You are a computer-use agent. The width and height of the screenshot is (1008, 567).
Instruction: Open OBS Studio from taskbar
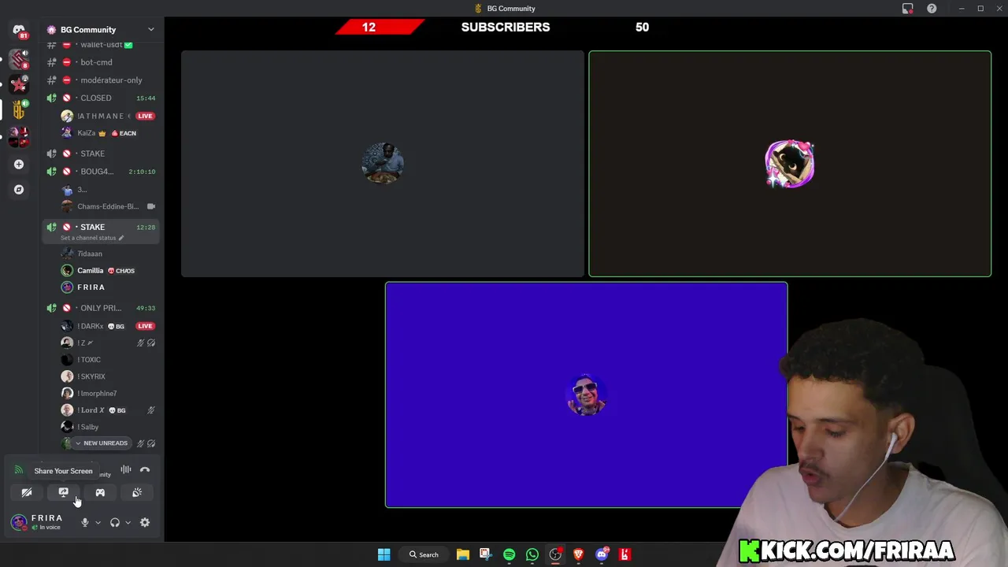(556, 554)
